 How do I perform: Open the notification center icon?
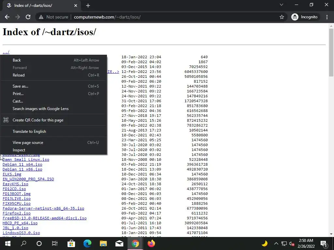click(324, 243)
